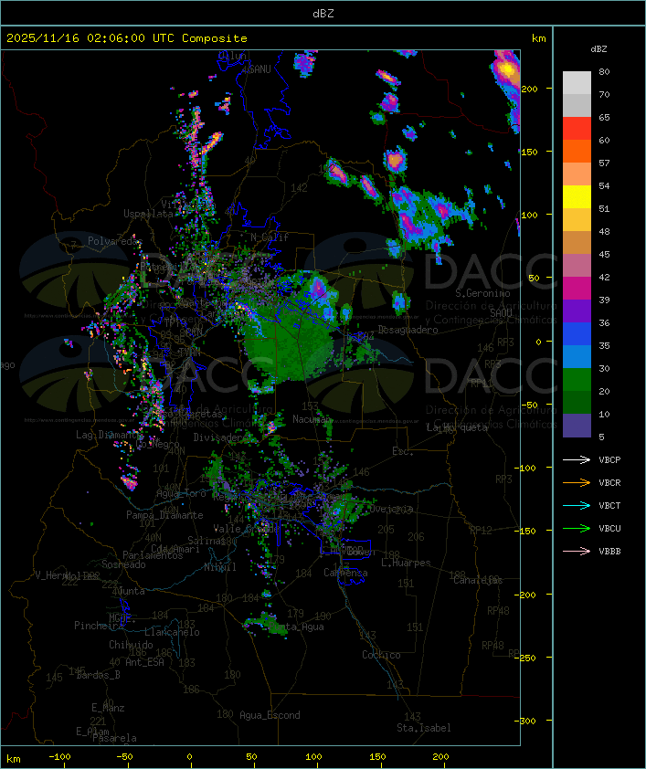Click the 80 value on the dBZ scale
646x769 pixels.
(x=604, y=71)
